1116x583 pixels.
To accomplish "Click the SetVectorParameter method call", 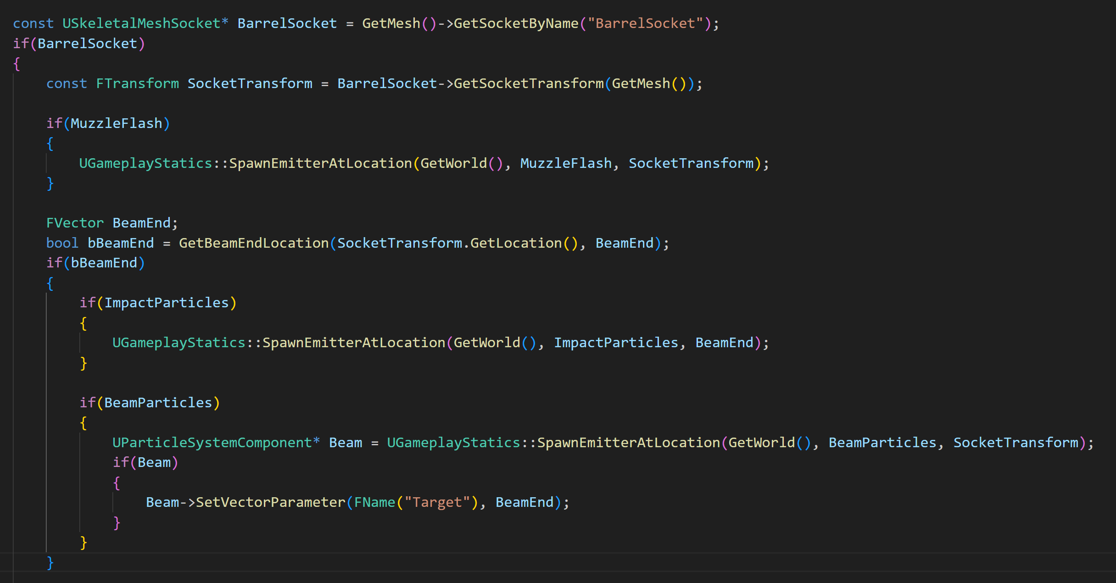I will (270, 502).
